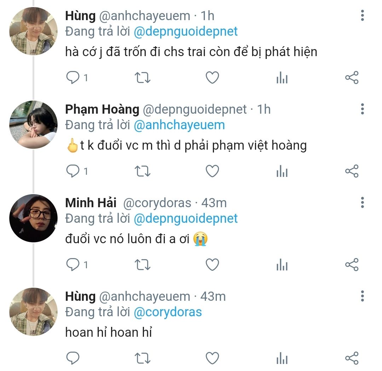Open Minh Hải's profile picture
382x371 pixels.
33,218
